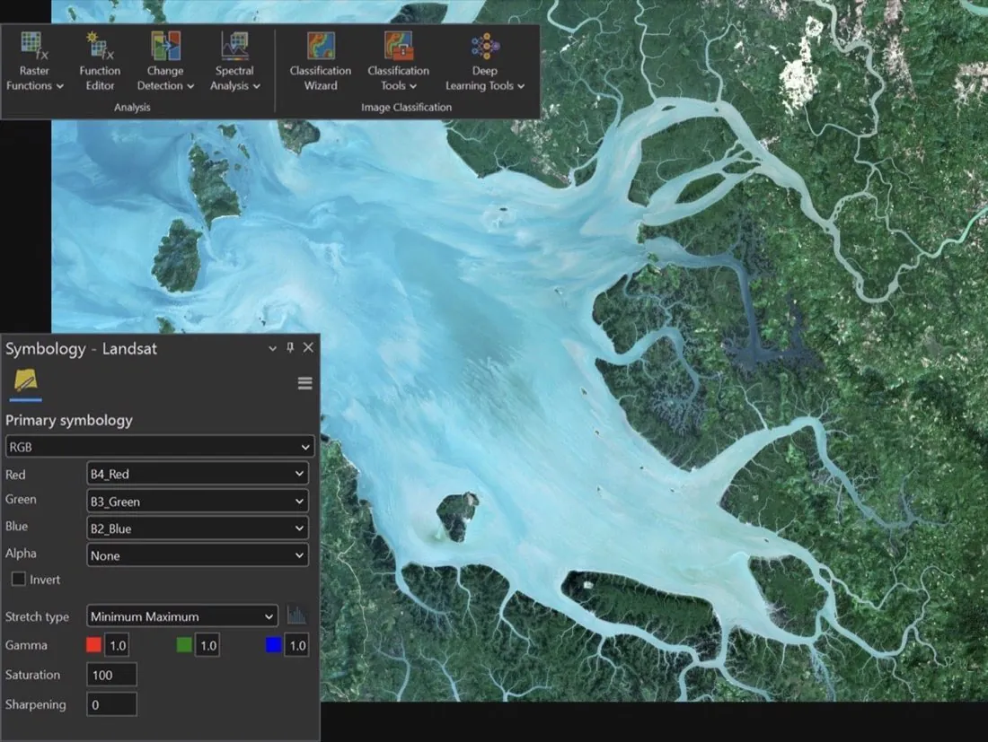Open the Stretch type Minimum Maximum dropdown

pyautogui.click(x=182, y=616)
